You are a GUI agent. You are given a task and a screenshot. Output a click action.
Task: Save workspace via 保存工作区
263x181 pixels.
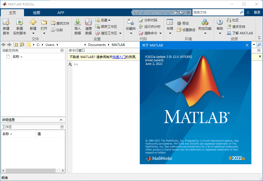106,26
